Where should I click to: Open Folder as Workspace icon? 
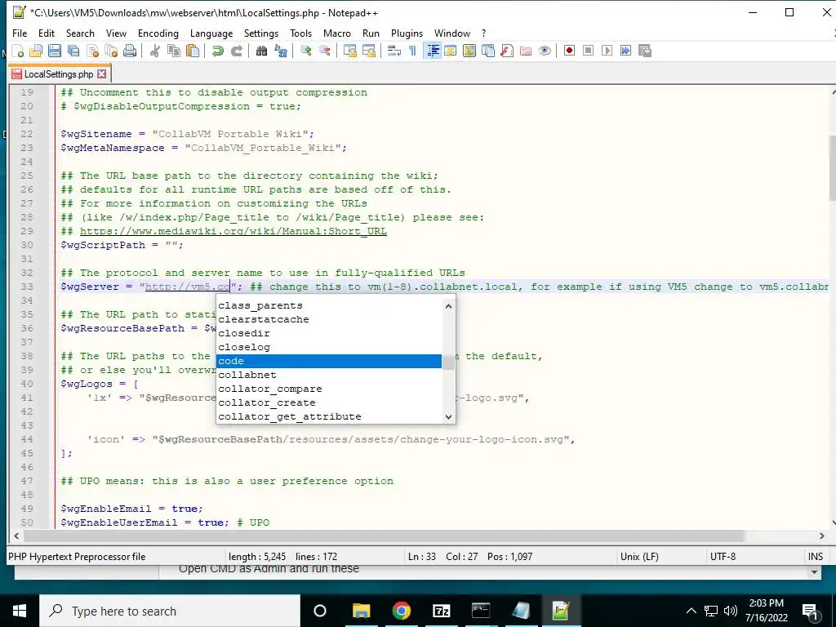coord(526,51)
